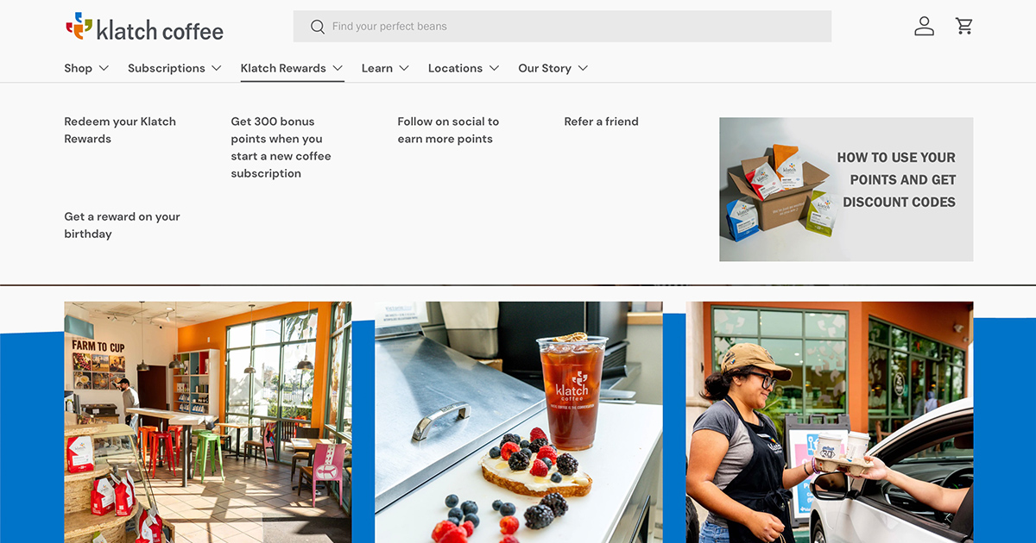View the drive-through barista photo
This screenshot has height=543, width=1036.
click(830, 422)
